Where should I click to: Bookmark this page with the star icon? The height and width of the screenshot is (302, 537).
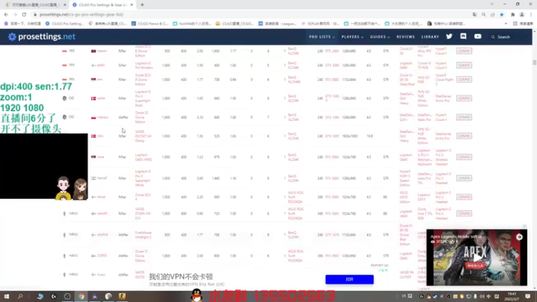click(501, 14)
